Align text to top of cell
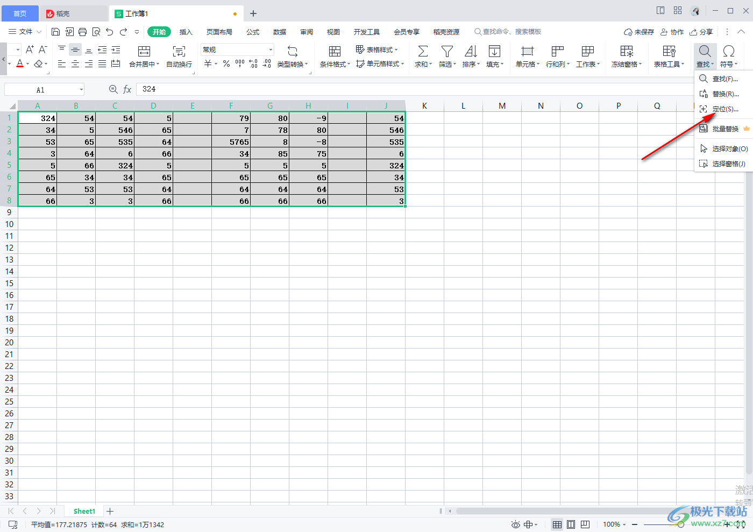 (62, 49)
